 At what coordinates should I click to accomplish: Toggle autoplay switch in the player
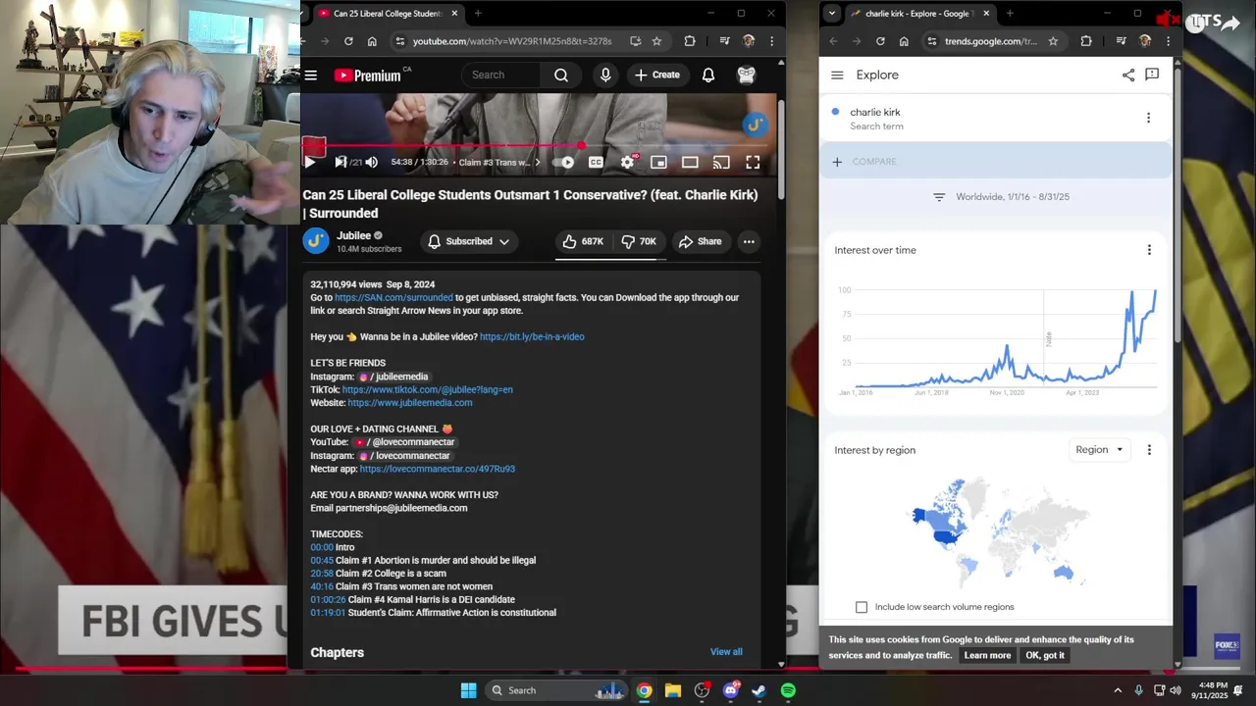[563, 162]
